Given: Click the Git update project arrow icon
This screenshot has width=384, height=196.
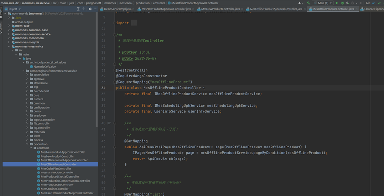Looking at the screenshot, I should pyautogui.click(x=373, y=3).
